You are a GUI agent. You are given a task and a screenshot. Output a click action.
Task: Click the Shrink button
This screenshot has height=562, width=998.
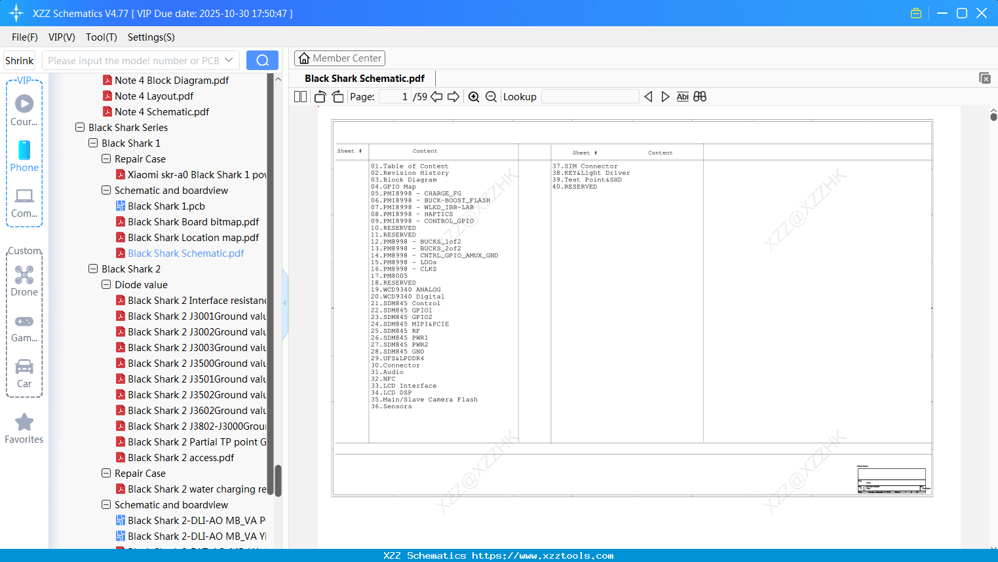[20, 60]
